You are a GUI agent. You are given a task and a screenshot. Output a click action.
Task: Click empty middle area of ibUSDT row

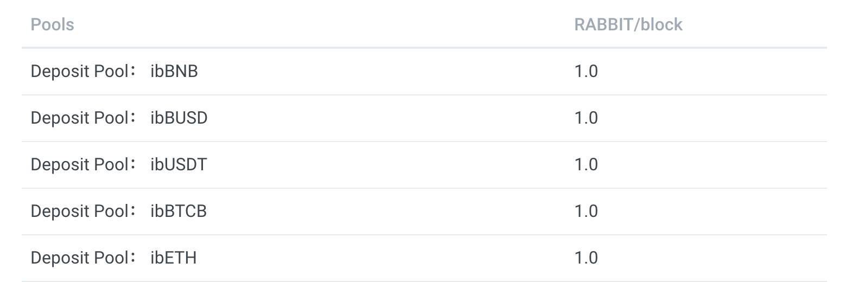pyautogui.click(x=380, y=164)
